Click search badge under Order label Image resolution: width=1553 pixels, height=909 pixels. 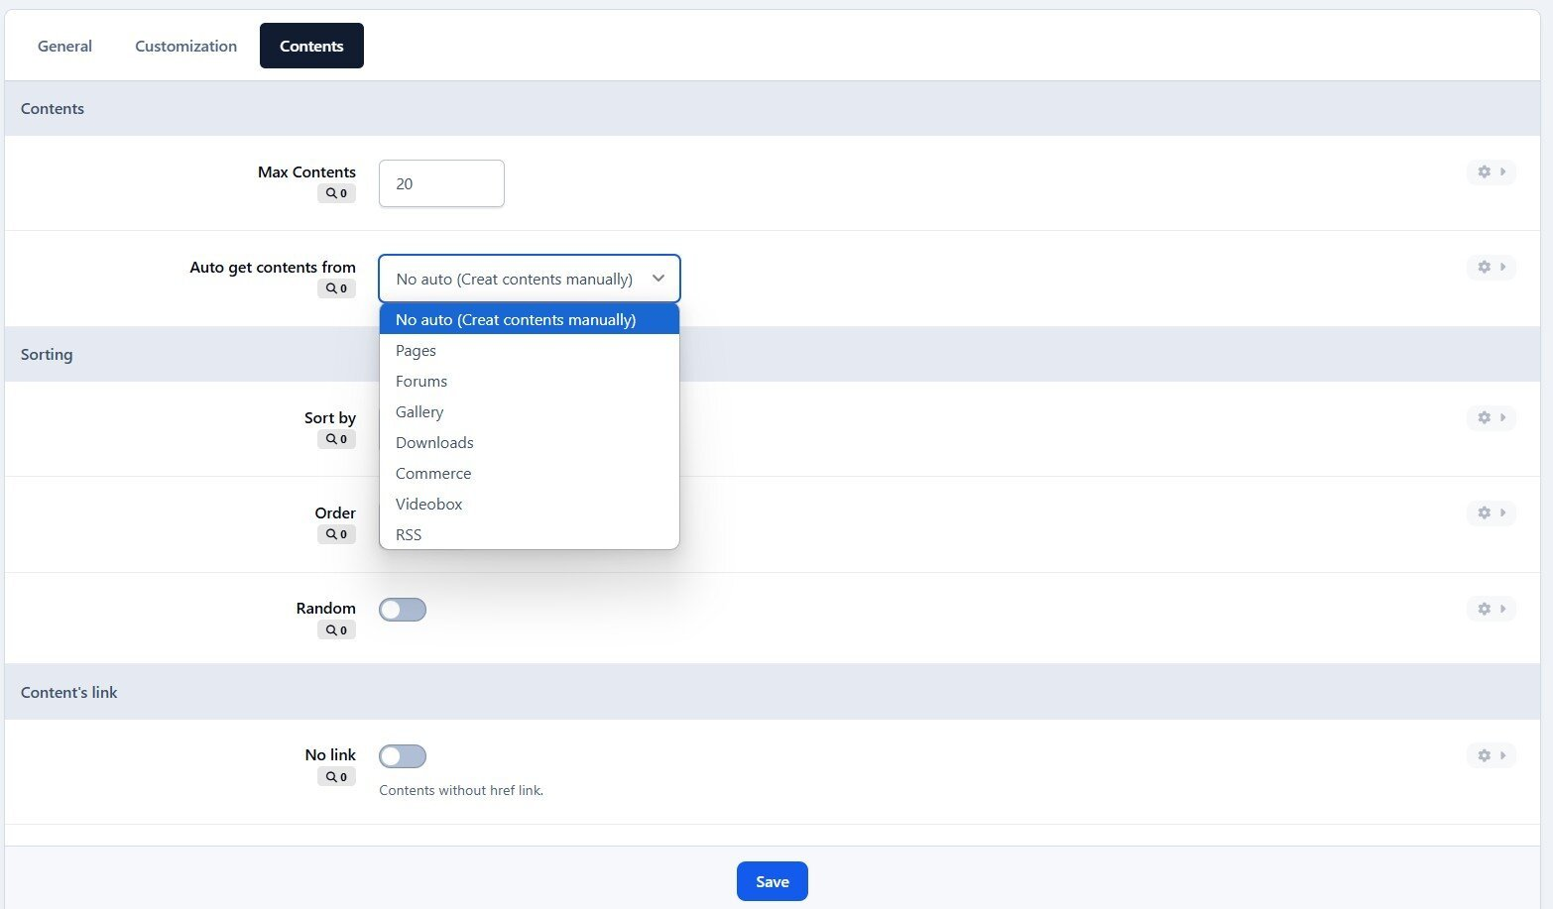(x=336, y=534)
